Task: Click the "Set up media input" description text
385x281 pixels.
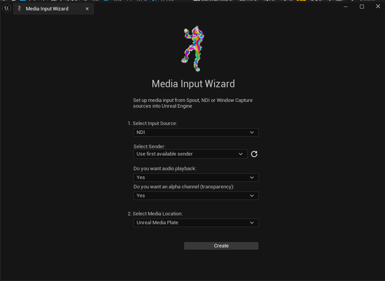Action: point(193,103)
